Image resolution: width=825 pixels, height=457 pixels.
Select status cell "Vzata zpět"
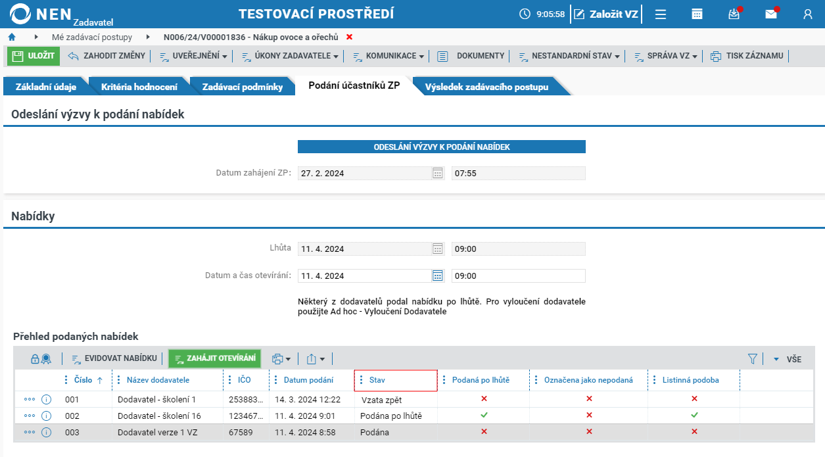pos(396,399)
